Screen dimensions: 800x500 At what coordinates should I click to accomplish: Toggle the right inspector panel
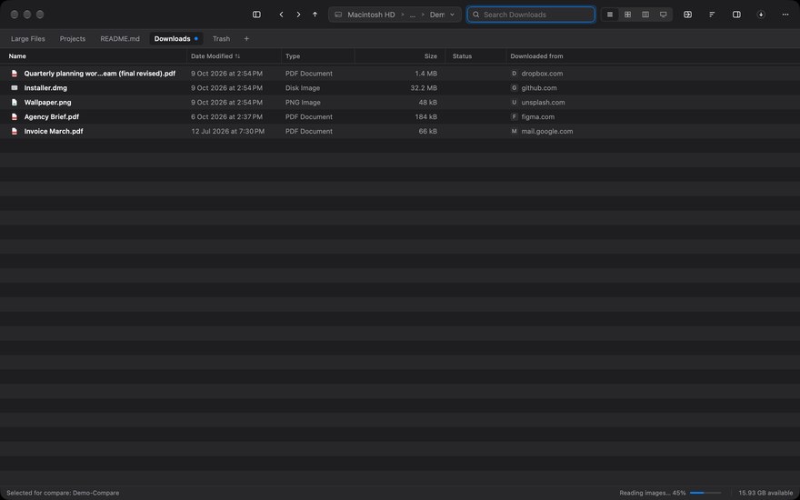click(x=736, y=15)
